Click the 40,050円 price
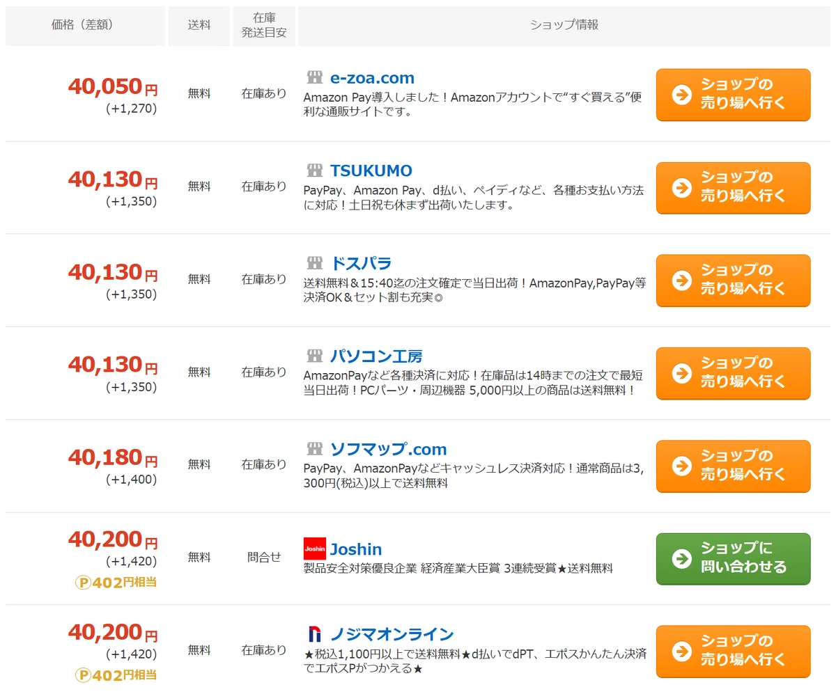This screenshot has height=694, width=836. (x=113, y=86)
